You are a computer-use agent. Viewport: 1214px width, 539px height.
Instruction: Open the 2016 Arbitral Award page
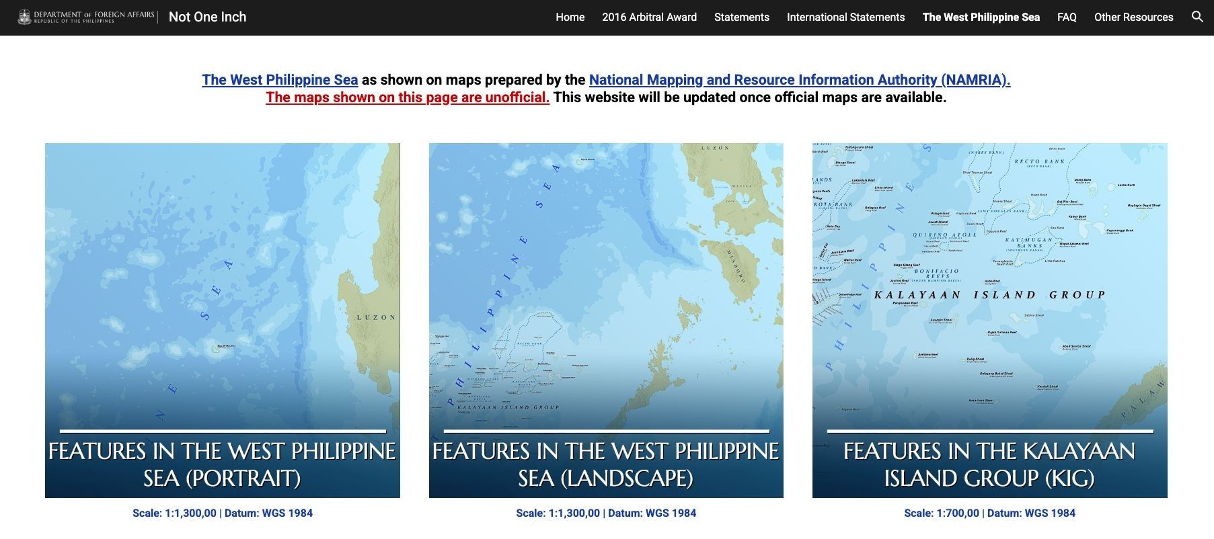(649, 17)
